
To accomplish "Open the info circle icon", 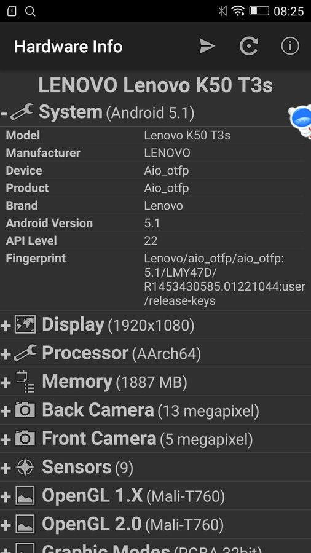I will pos(290,46).
